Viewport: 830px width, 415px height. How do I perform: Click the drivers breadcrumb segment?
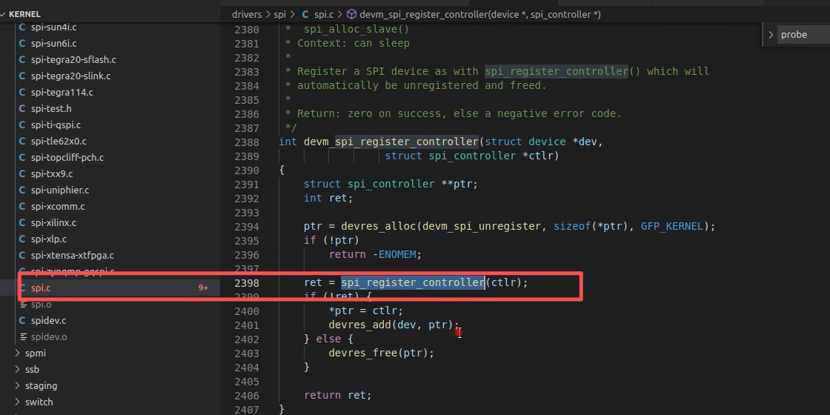pyautogui.click(x=247, y=15)
